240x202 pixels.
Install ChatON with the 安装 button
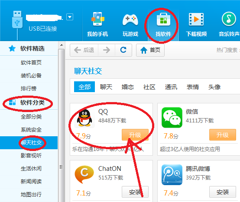tap(135, 192)
